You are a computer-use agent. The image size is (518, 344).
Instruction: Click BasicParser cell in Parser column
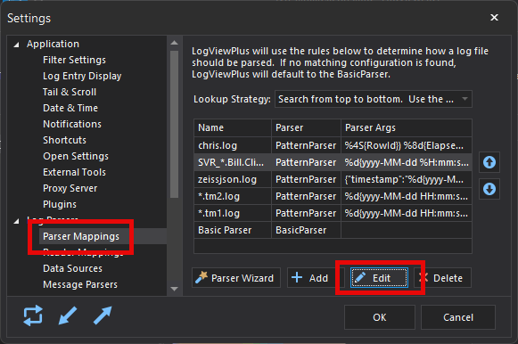pos(306,230)
